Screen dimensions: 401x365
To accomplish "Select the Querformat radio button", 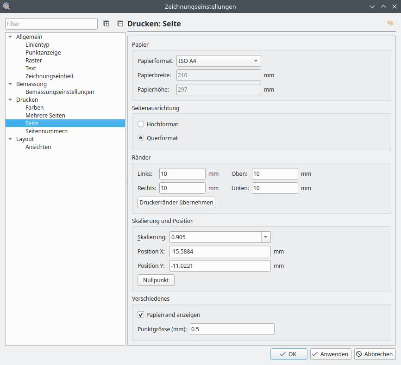I will tap(141, 138).
